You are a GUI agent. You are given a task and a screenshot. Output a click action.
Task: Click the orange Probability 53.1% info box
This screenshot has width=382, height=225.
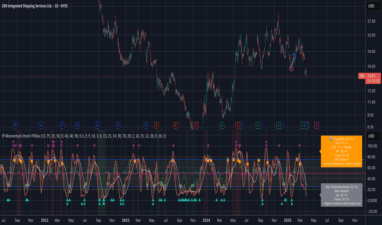pos(341,151)
